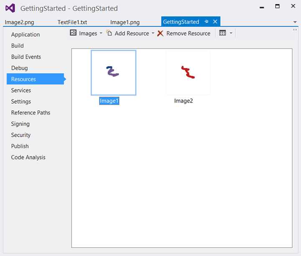Open the Settings properties page

coord(21,101)
